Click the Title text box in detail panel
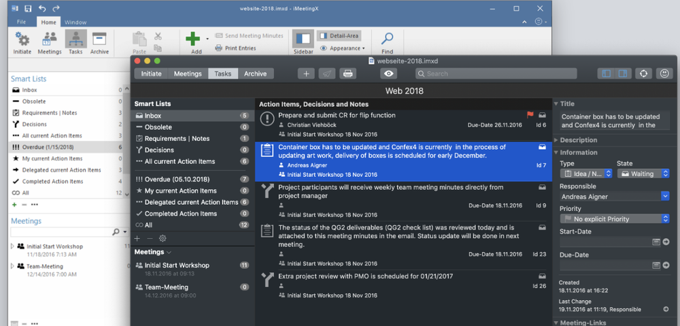680x326 pixels. pyautogui.click(x=614, y=121)
